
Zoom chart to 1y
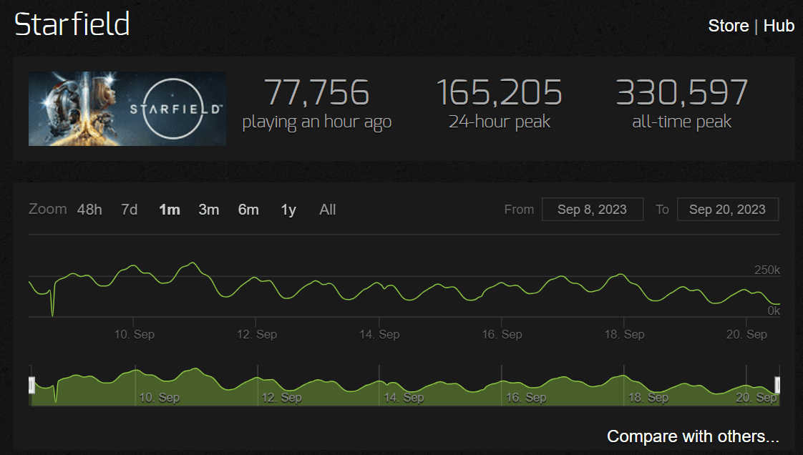click(288, 210)
